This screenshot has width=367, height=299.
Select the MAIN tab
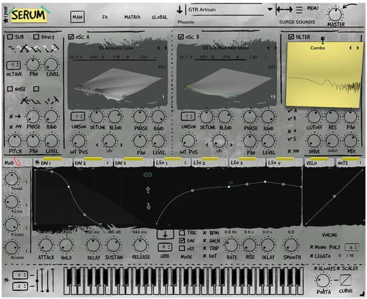(x=77, y=17)
